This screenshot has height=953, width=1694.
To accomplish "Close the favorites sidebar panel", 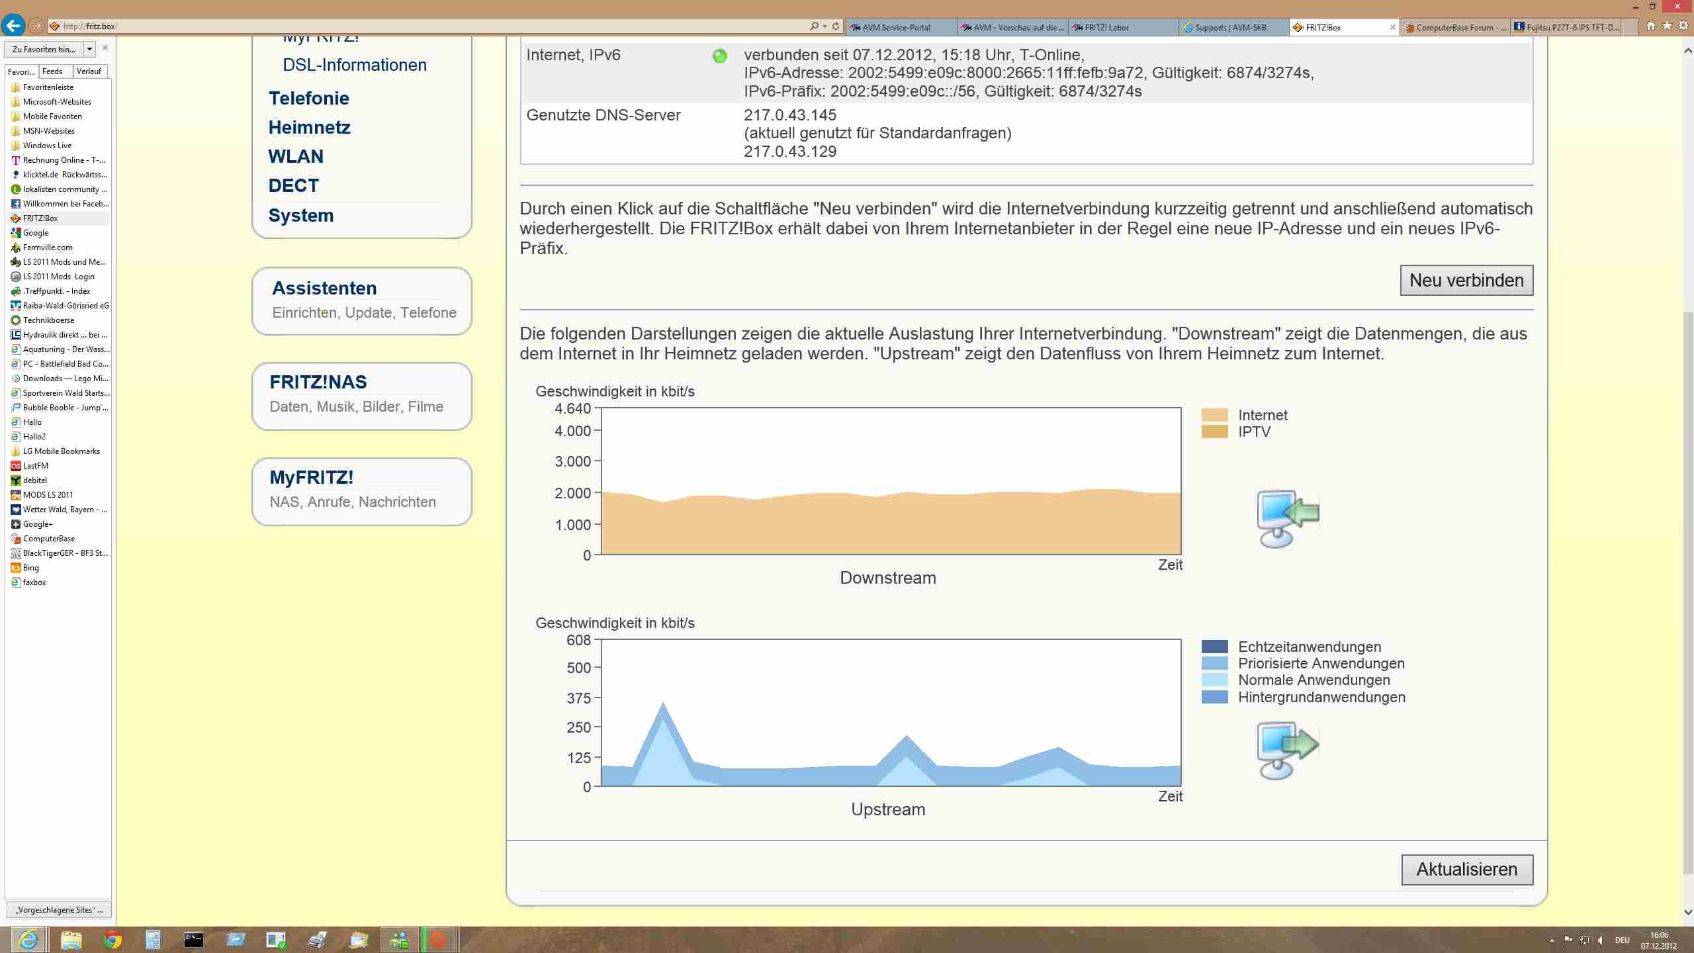I will [105, 48].
